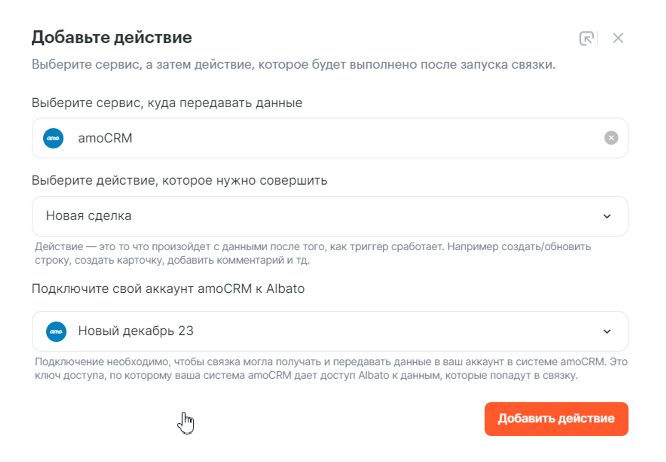Open the 'Новая сделка' action dropdown
666x462 pixels.
[x=291, y=216]
